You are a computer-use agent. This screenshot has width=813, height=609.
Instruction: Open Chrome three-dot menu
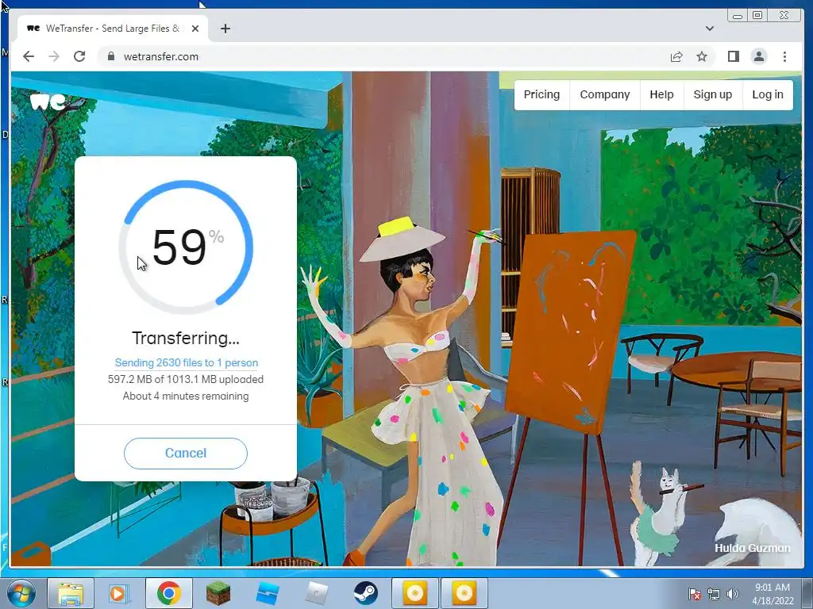[x=784, y=56]
